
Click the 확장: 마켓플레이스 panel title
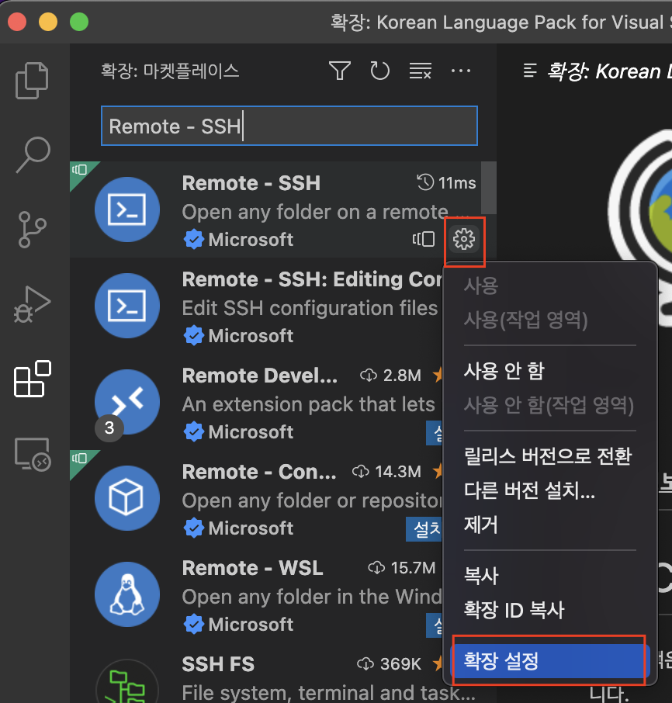click(170, 71)
